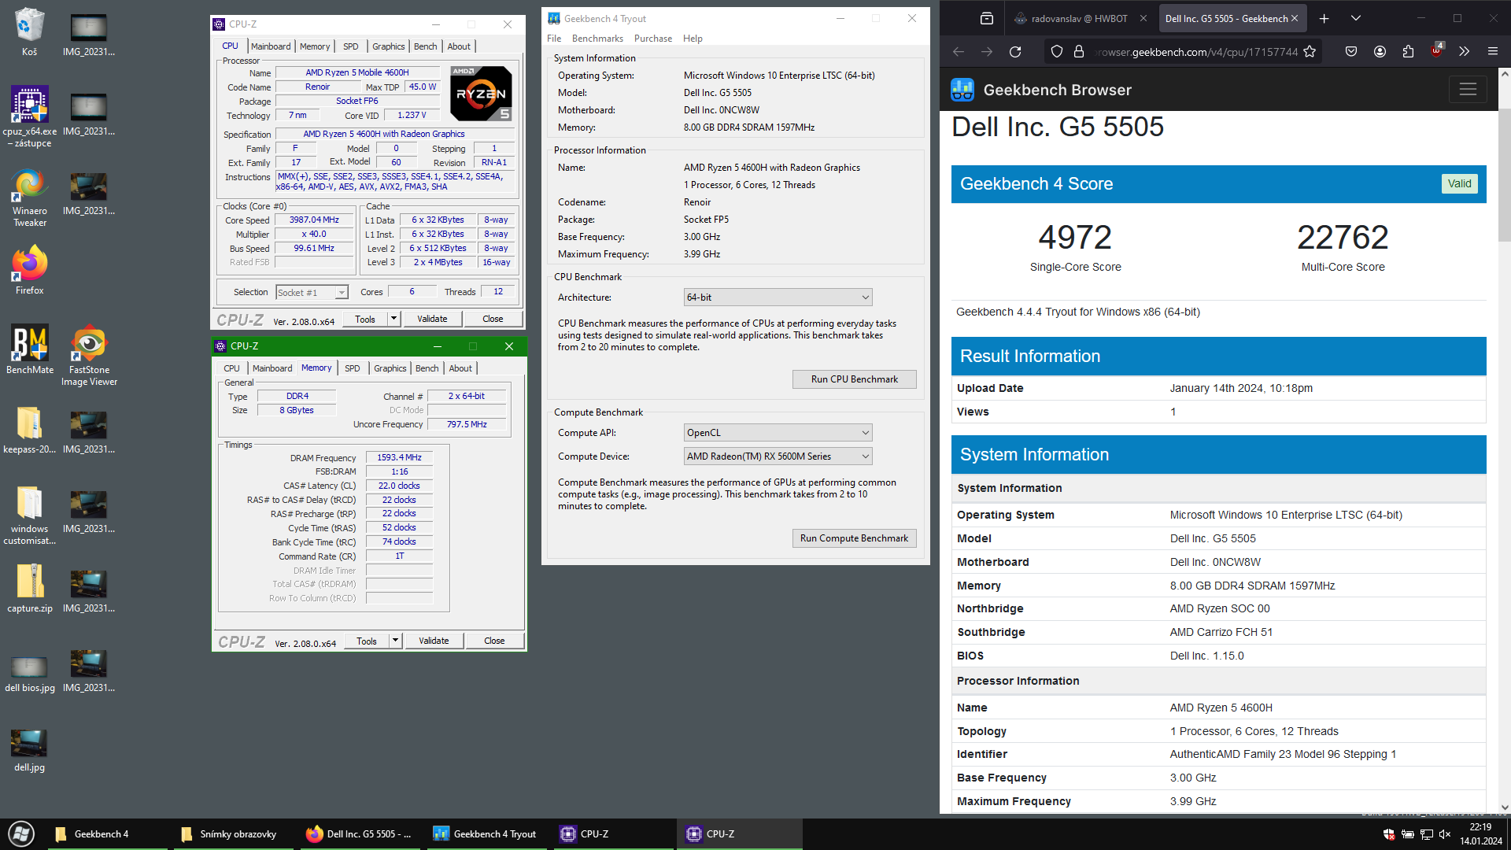
Task: Open BenchMate desktop shortcut
Action: [x=29, y=349]
